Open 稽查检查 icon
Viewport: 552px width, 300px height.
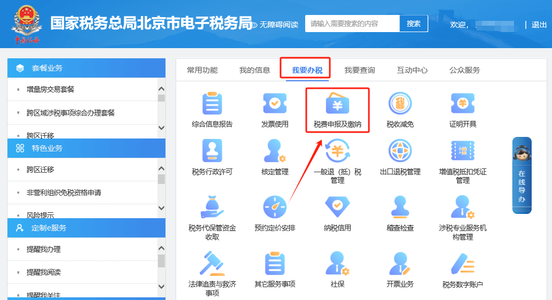(x=400, y=207)
